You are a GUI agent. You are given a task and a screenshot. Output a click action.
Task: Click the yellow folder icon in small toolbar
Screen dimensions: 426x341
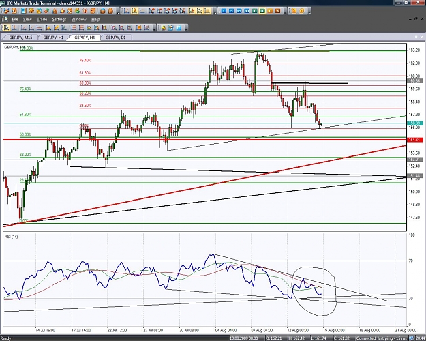coord(163,27)
